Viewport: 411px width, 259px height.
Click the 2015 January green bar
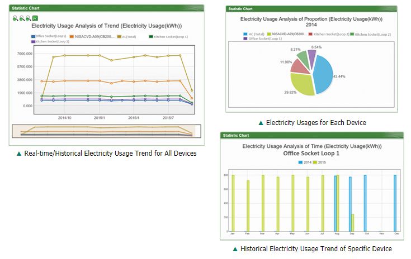(233, 203)
